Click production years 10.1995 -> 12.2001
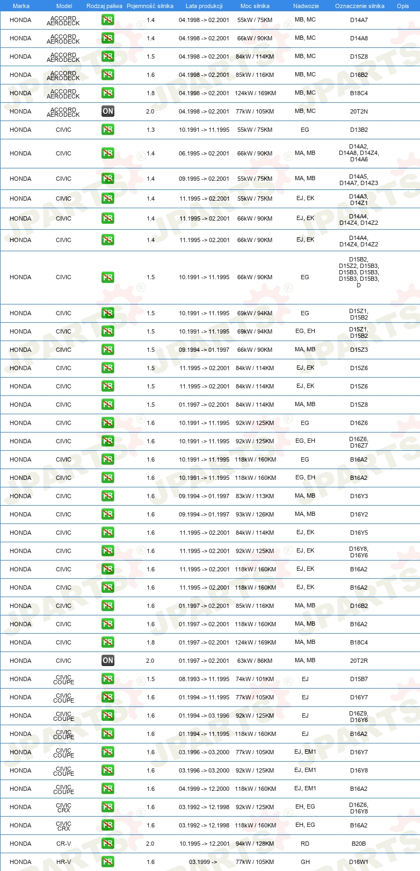The width and height of the screenshot is (420, 871). coord(204,844)
